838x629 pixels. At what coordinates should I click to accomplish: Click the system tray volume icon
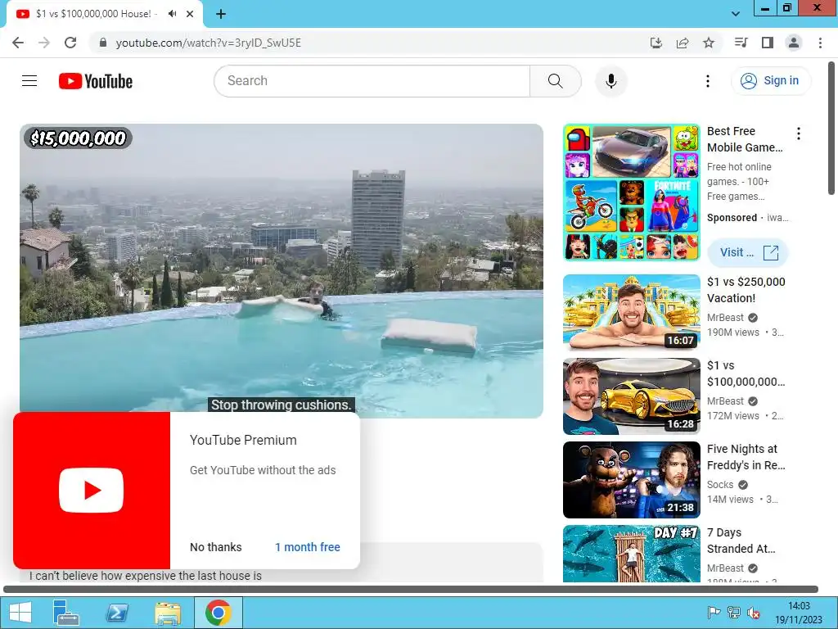click(x=754, y=613)
